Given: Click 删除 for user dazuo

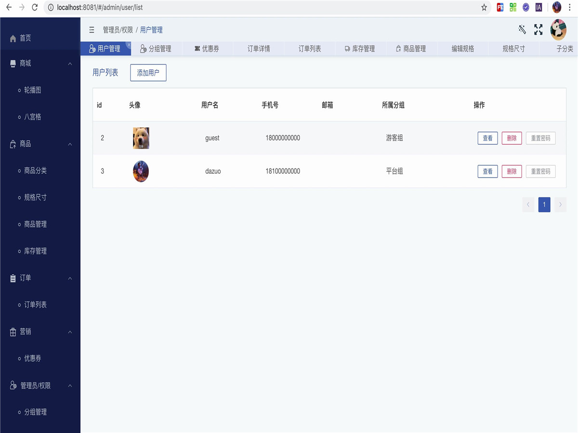Looking at the screenshot, I should [512, 171].
